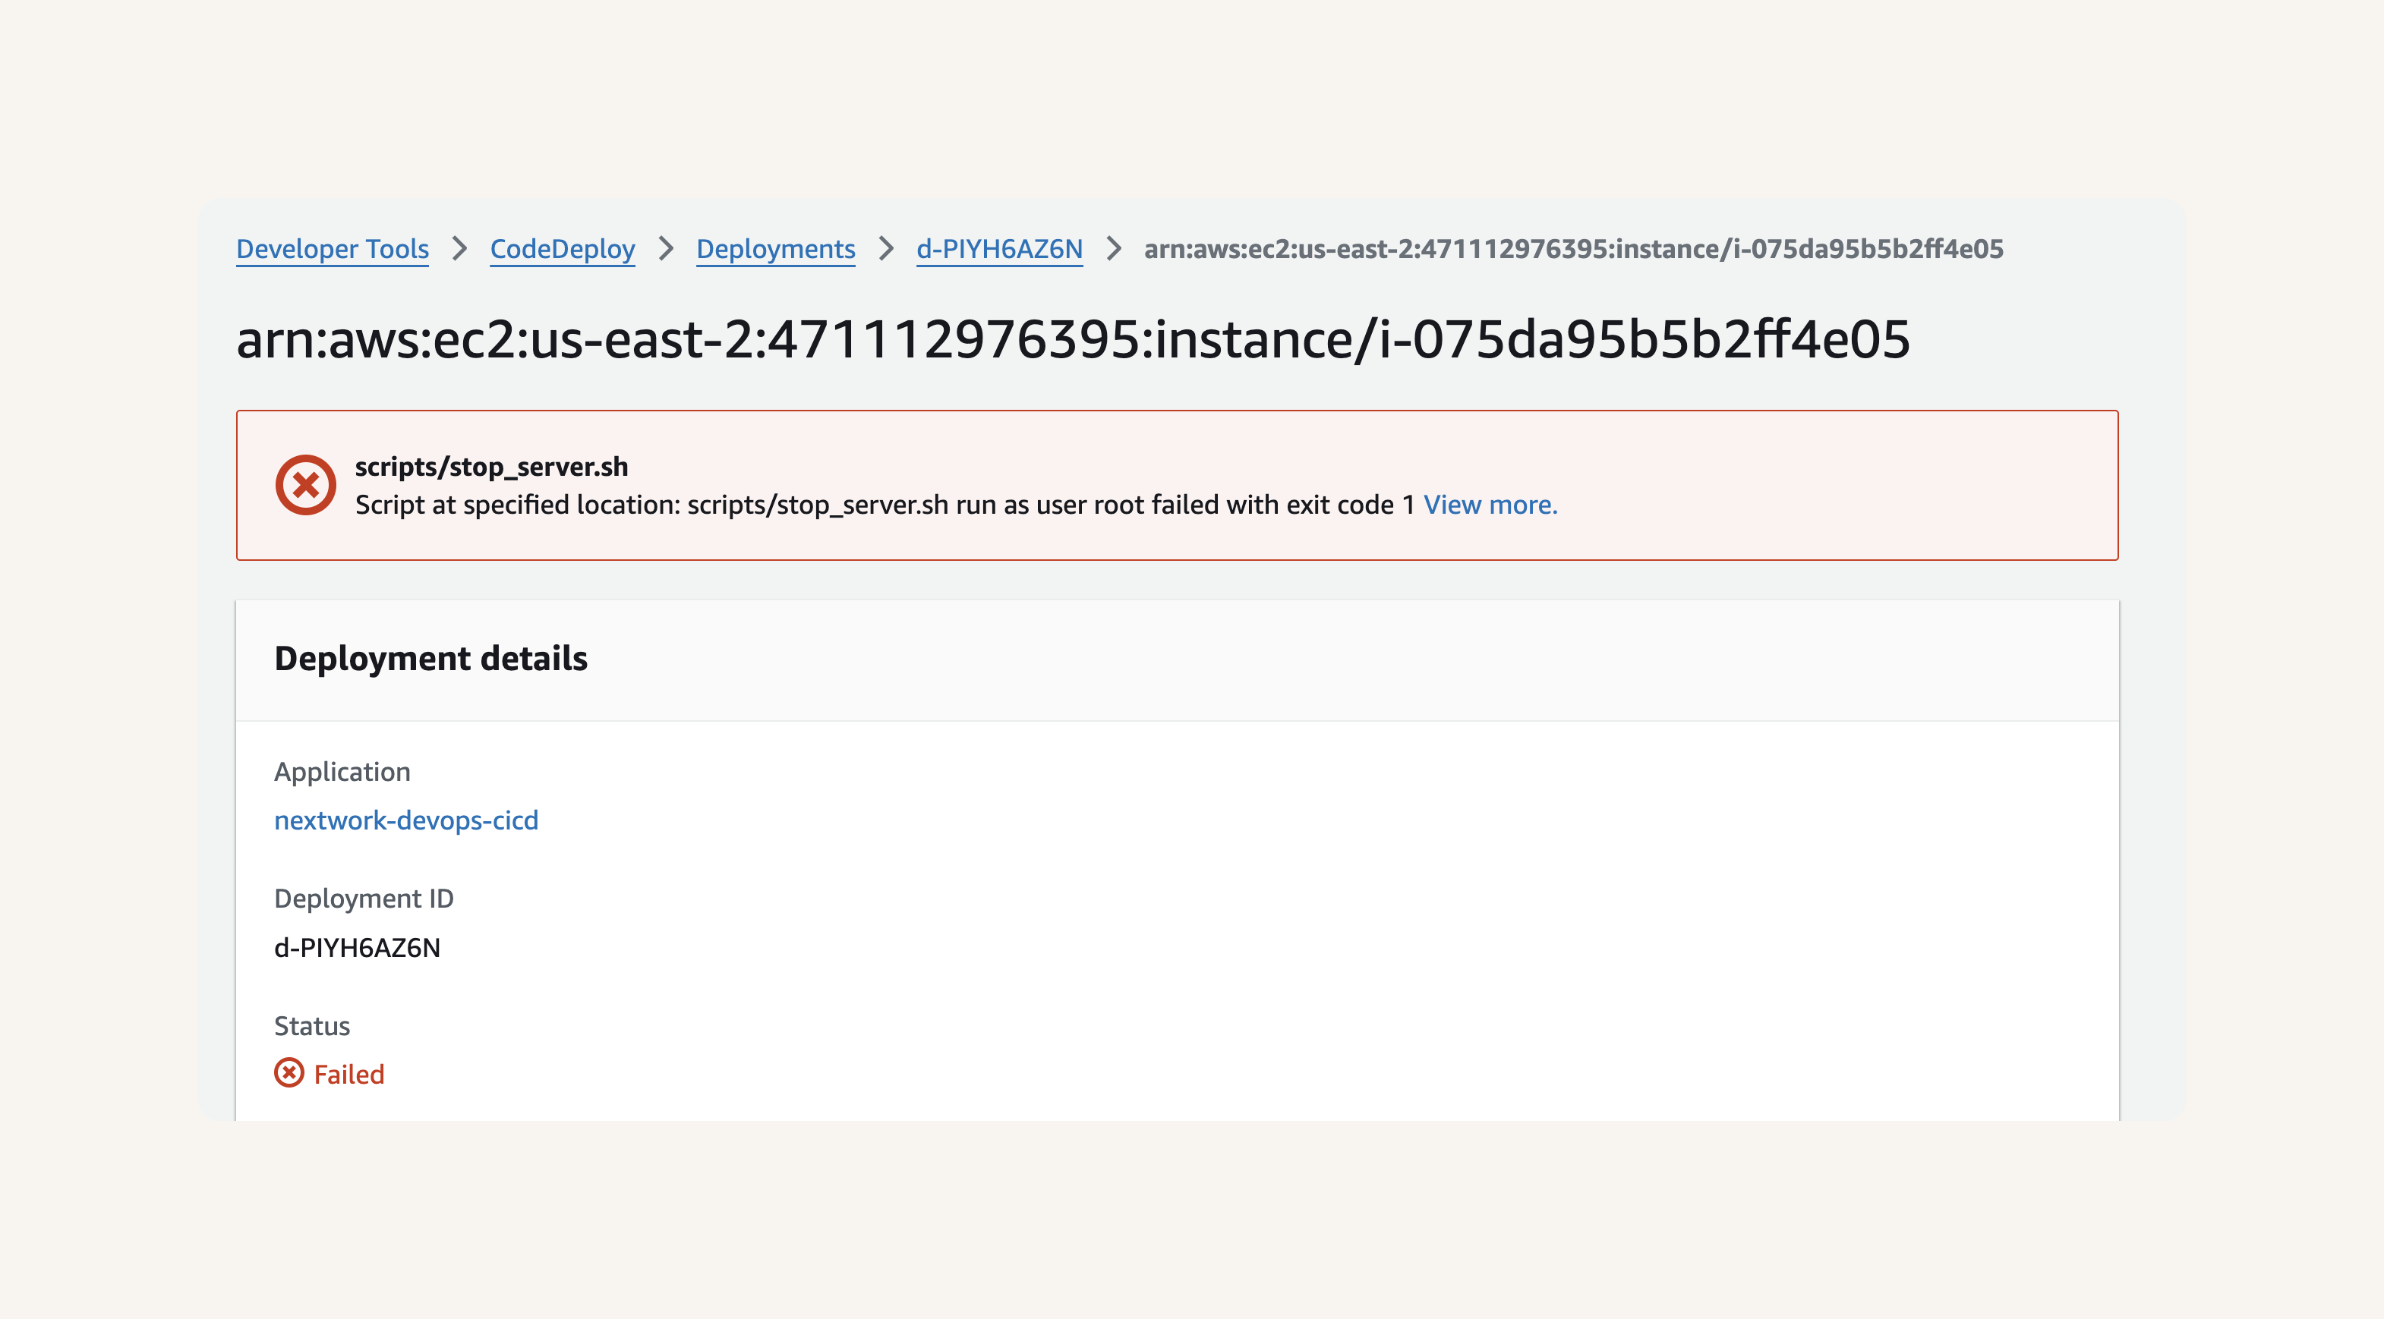Image resolution: width=2384 pixels, height=1319 pixels.
Task: Click the scripts/stop_server.sh error title
Action: pos(491,466)
